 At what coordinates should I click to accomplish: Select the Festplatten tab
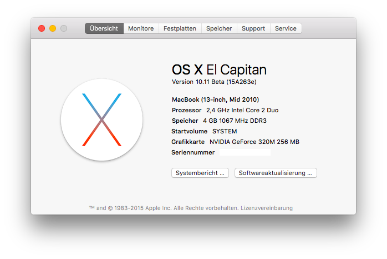click(180, 28)
